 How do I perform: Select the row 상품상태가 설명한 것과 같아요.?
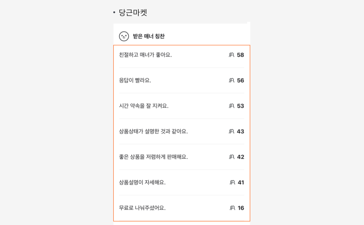(182, 131)
